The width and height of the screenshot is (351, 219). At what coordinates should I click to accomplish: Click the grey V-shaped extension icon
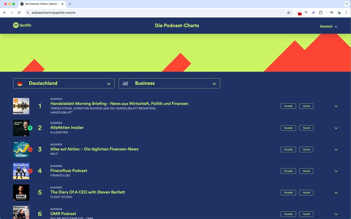click(x=306, y=13)
